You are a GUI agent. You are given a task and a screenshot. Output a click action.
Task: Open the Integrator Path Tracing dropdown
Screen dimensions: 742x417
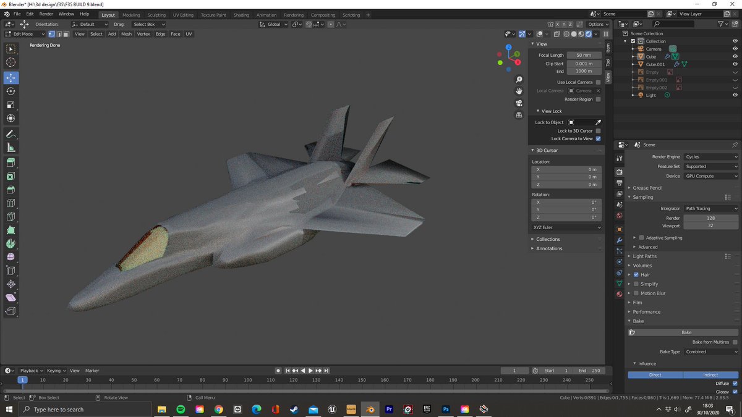pyautogui.click(x=711, y=209)
